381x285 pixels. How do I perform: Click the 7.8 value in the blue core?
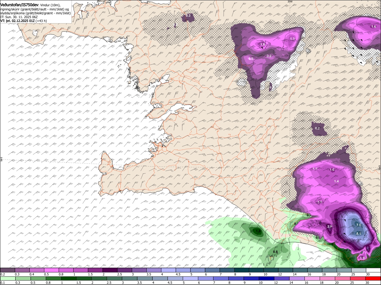click(358, 225)
